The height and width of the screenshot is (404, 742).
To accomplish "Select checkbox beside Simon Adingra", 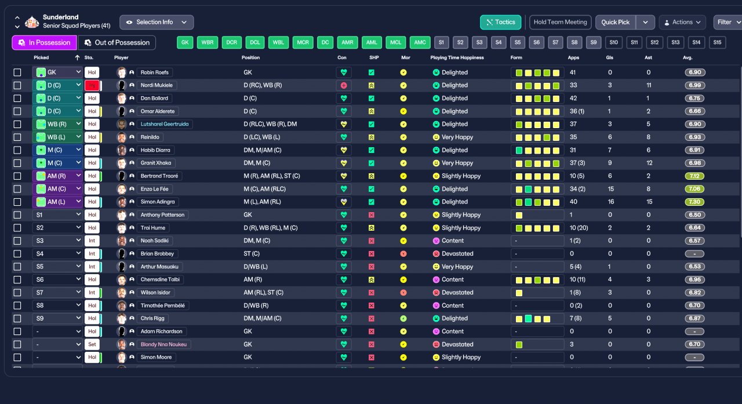I will pyautogui.click(x=17, y=202).
